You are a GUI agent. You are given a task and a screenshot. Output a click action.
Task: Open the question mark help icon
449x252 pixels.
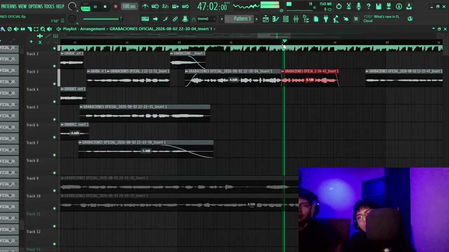pos(369,6)
